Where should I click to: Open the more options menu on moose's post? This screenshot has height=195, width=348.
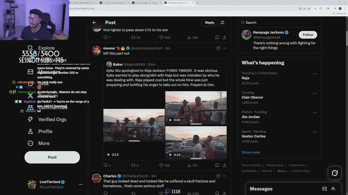click(224, 48)
